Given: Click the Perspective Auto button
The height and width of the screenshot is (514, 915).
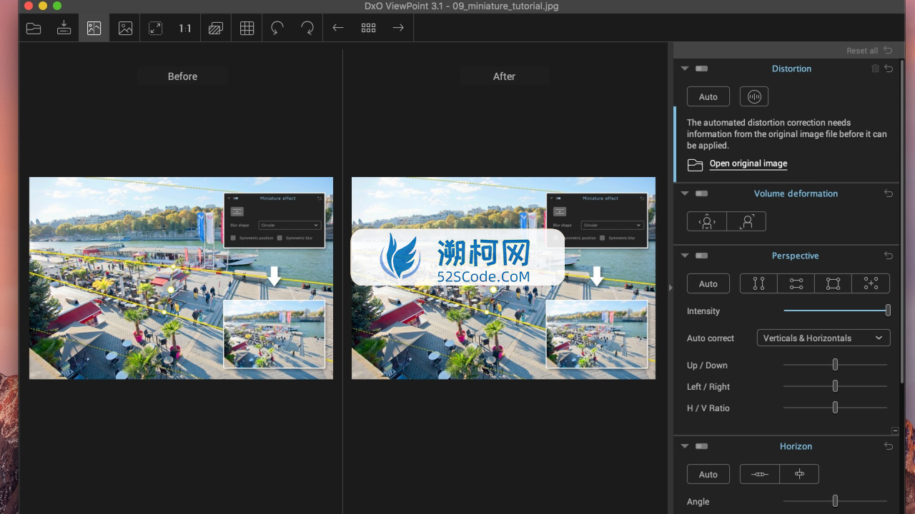Looking at the screenshot, I should pos(708,283).
